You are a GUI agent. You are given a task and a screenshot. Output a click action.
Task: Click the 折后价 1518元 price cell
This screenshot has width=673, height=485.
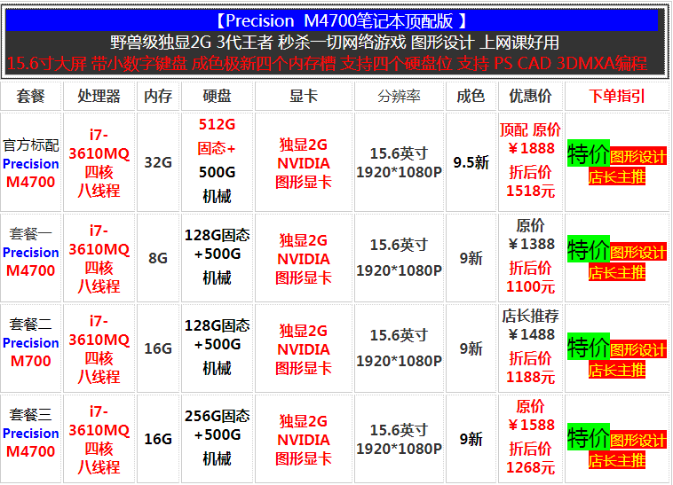(x=531, y=161)
